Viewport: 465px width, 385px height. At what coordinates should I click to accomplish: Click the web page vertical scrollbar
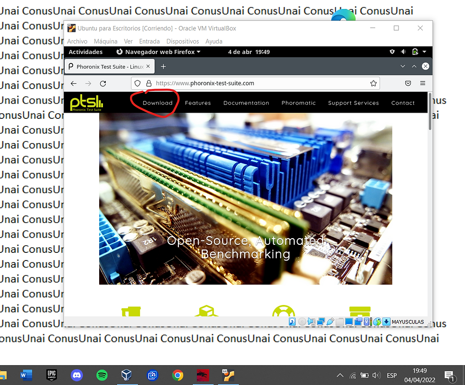[430, 112]
